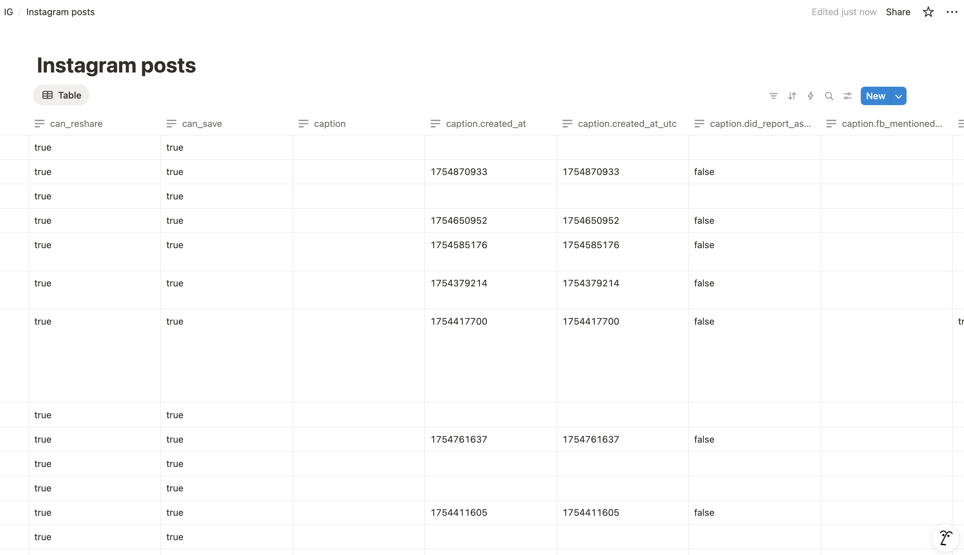The image size is (964, 555).
Task: Select the false cell in row 1754870933
Action: (755, 172)
